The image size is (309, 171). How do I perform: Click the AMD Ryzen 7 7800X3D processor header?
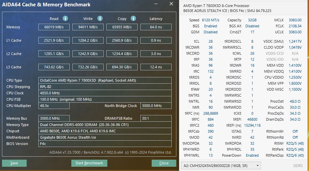(216, 6)
